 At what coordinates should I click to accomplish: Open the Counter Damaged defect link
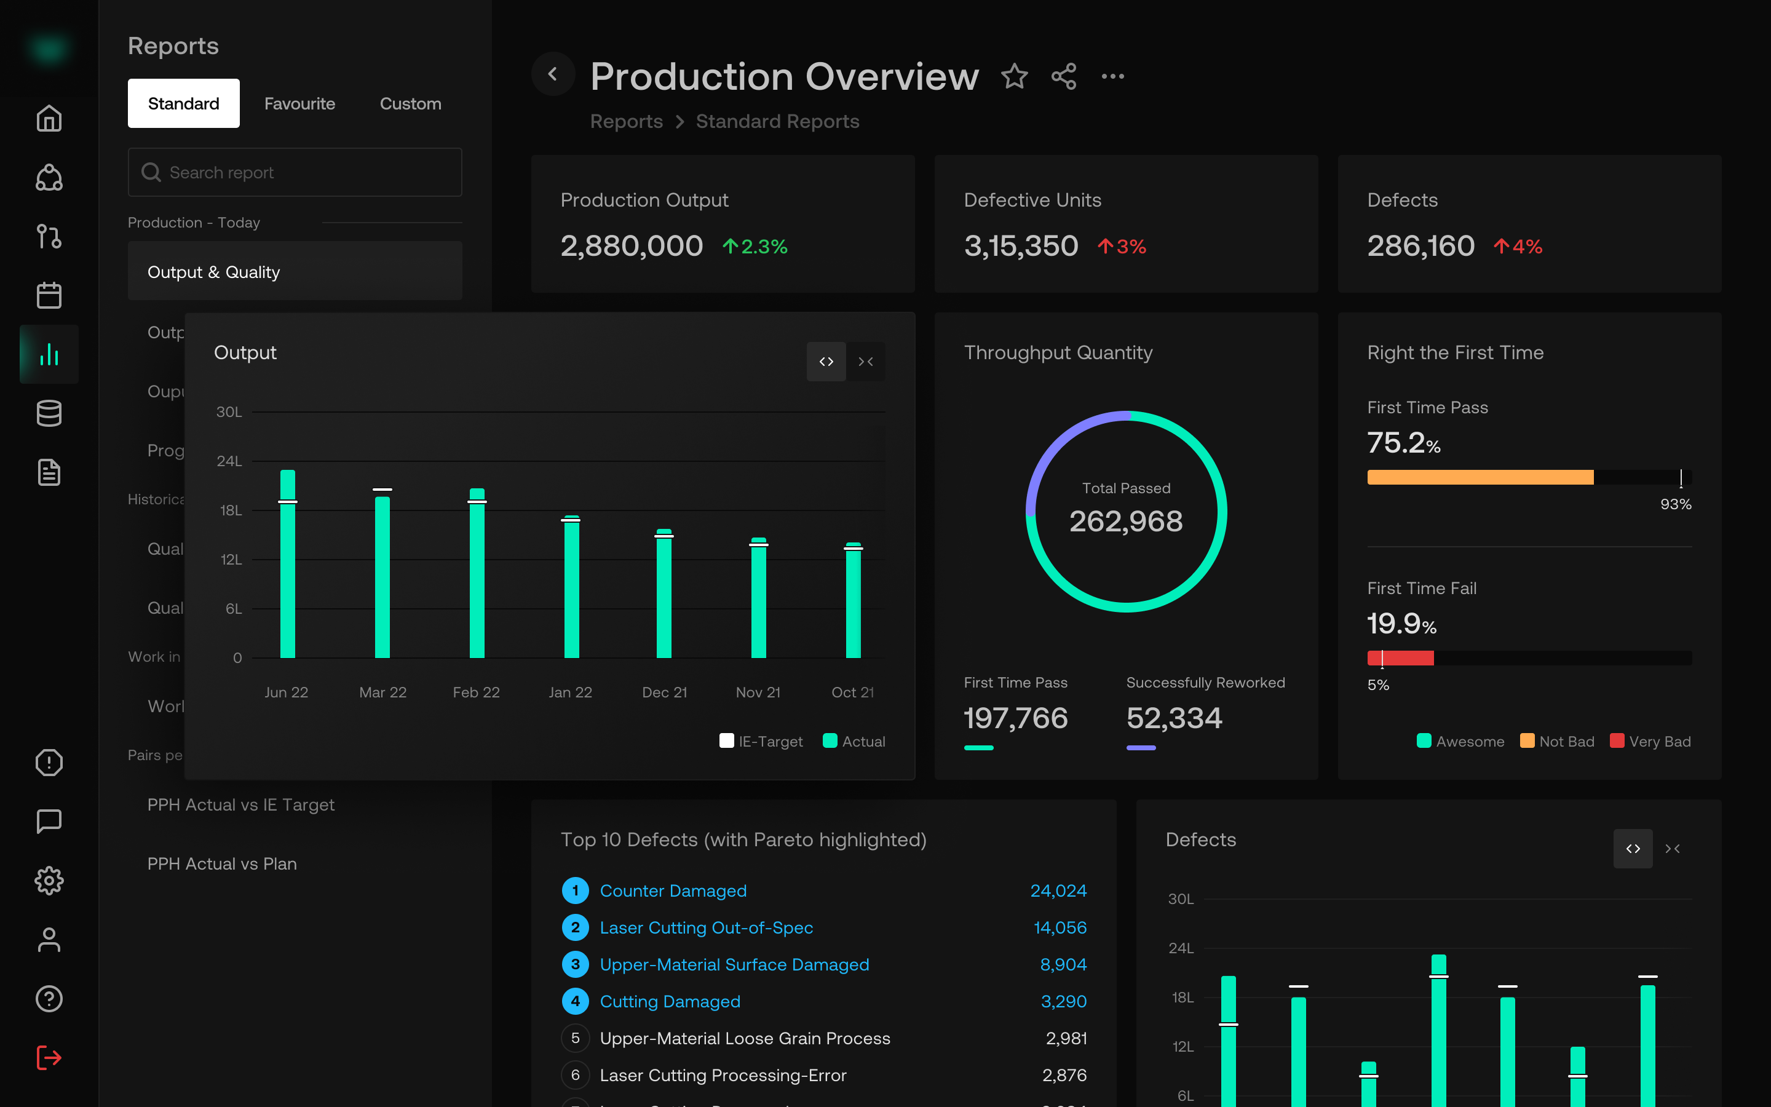coord(673,891)
